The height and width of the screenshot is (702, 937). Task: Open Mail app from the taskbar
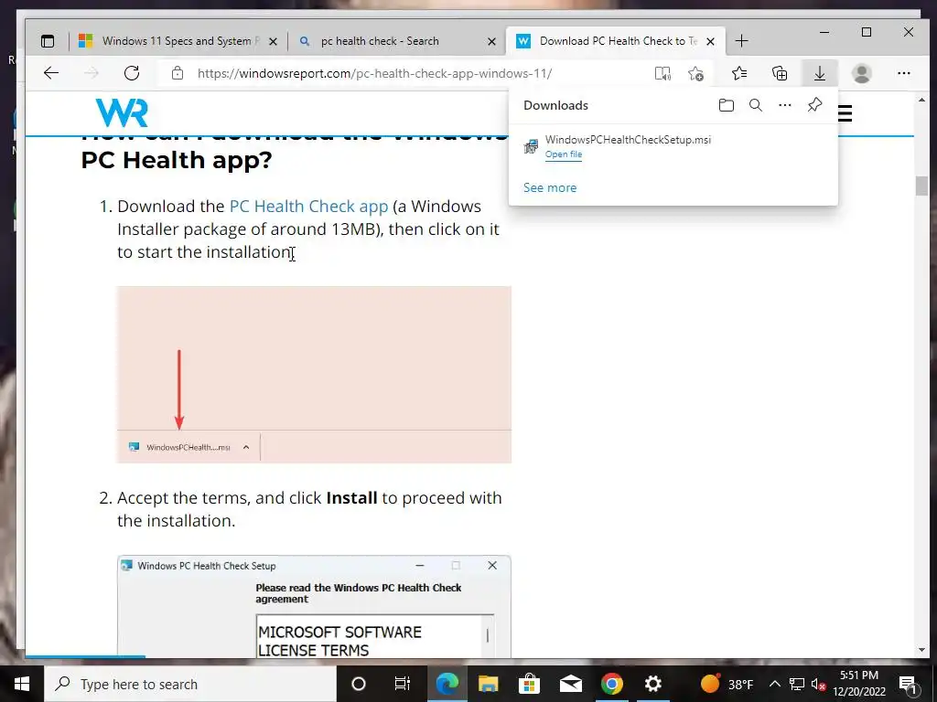[x=571, y=684]
